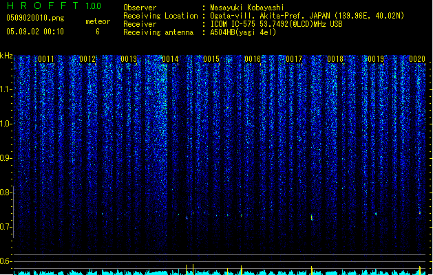Select observer name Masayuki Kobayashi
433x275 pixels.
coord(247,8)
